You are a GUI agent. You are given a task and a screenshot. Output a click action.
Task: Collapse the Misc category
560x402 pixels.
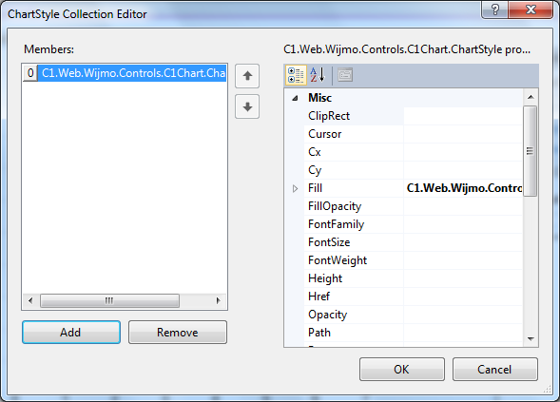coord(295,98)
